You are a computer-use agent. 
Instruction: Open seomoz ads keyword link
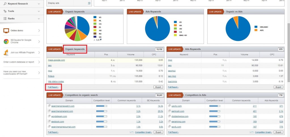click(x=172, y=71)
